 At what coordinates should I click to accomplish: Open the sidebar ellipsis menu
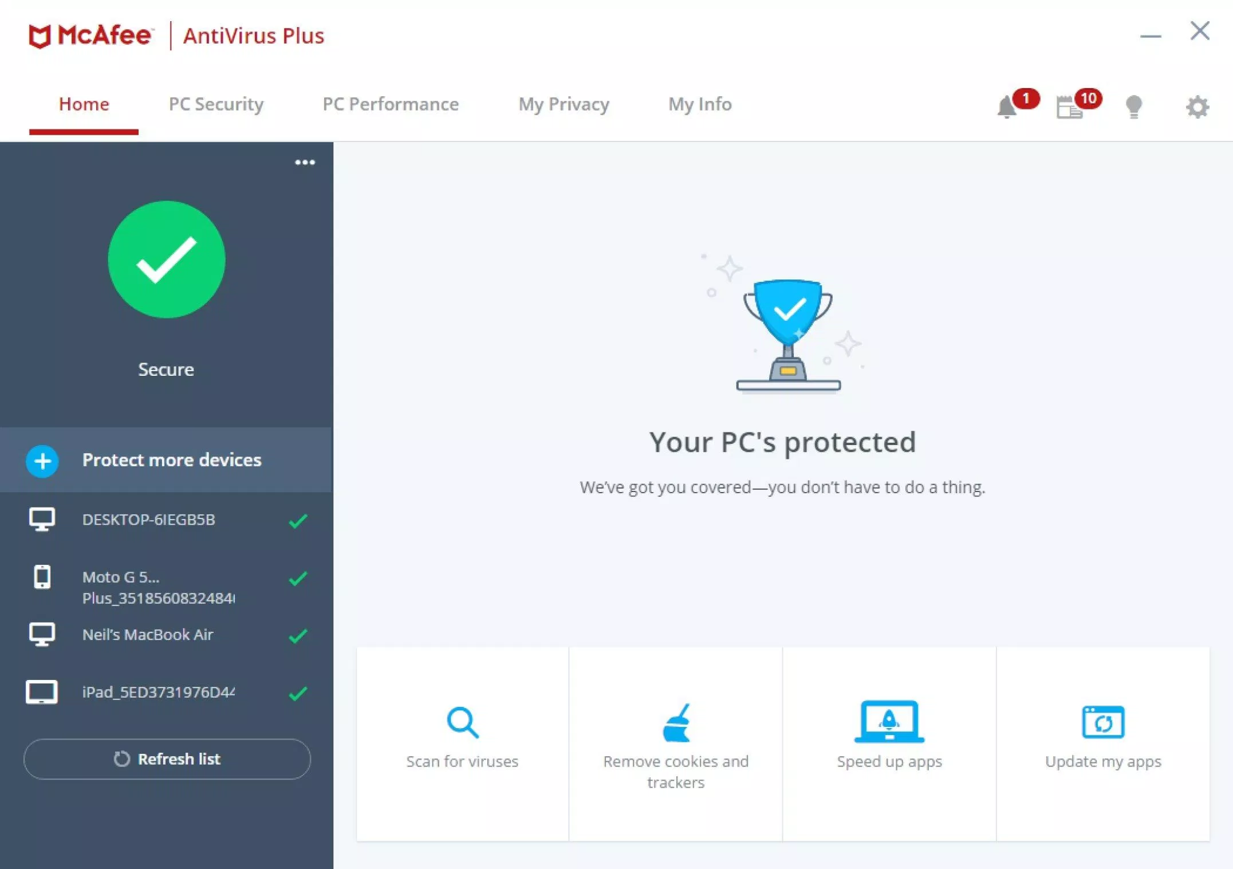coord(306,162)
